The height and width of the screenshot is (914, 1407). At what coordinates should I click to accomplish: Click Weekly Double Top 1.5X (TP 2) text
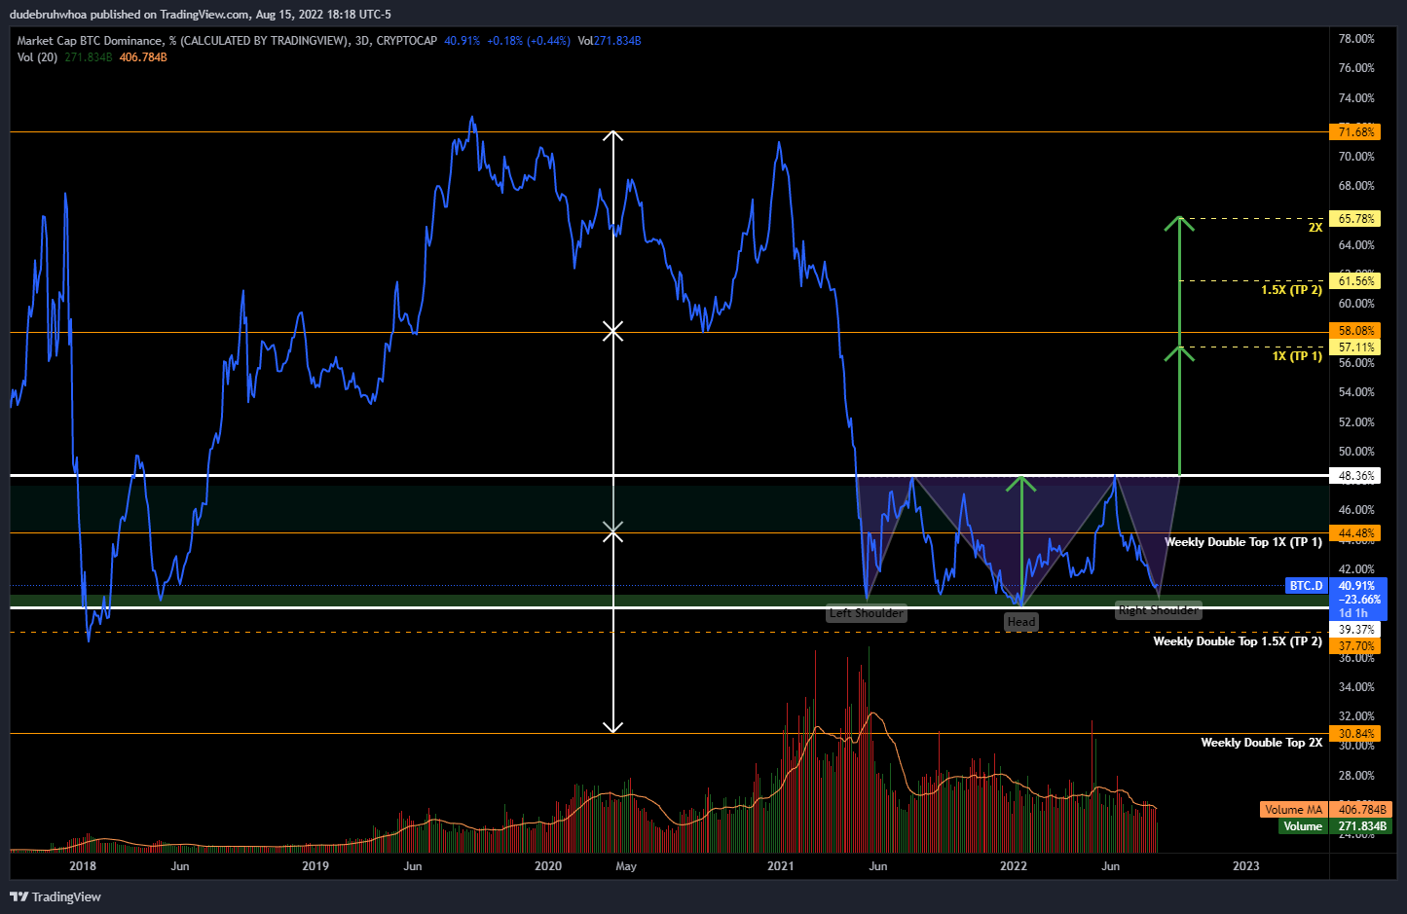(x=1238, y=641)
